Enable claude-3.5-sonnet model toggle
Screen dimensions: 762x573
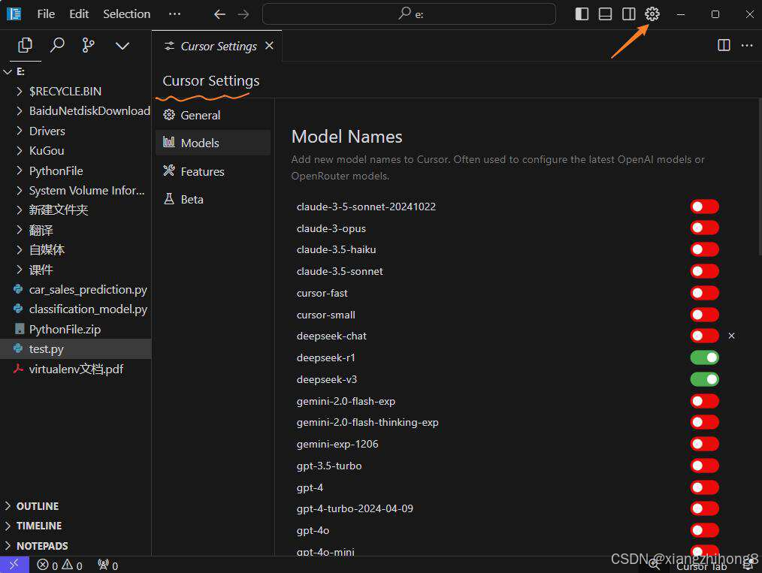click(x=704, y=271)
